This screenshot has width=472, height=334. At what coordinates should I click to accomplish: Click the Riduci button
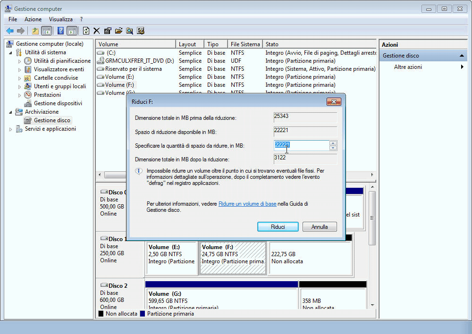(x=278, y=226)
